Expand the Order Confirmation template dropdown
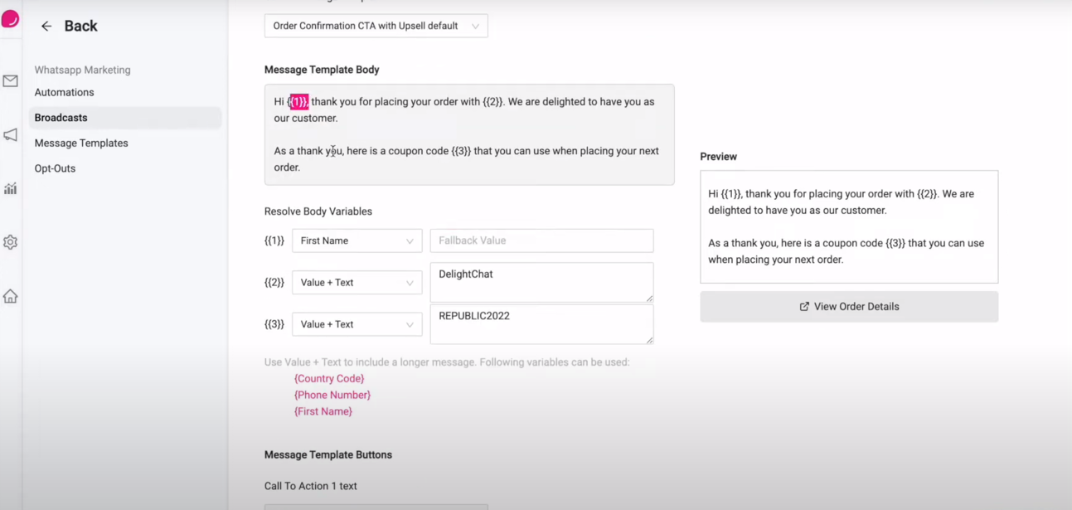The width and height of the screenshot is (1072, 510). [376, 26]
